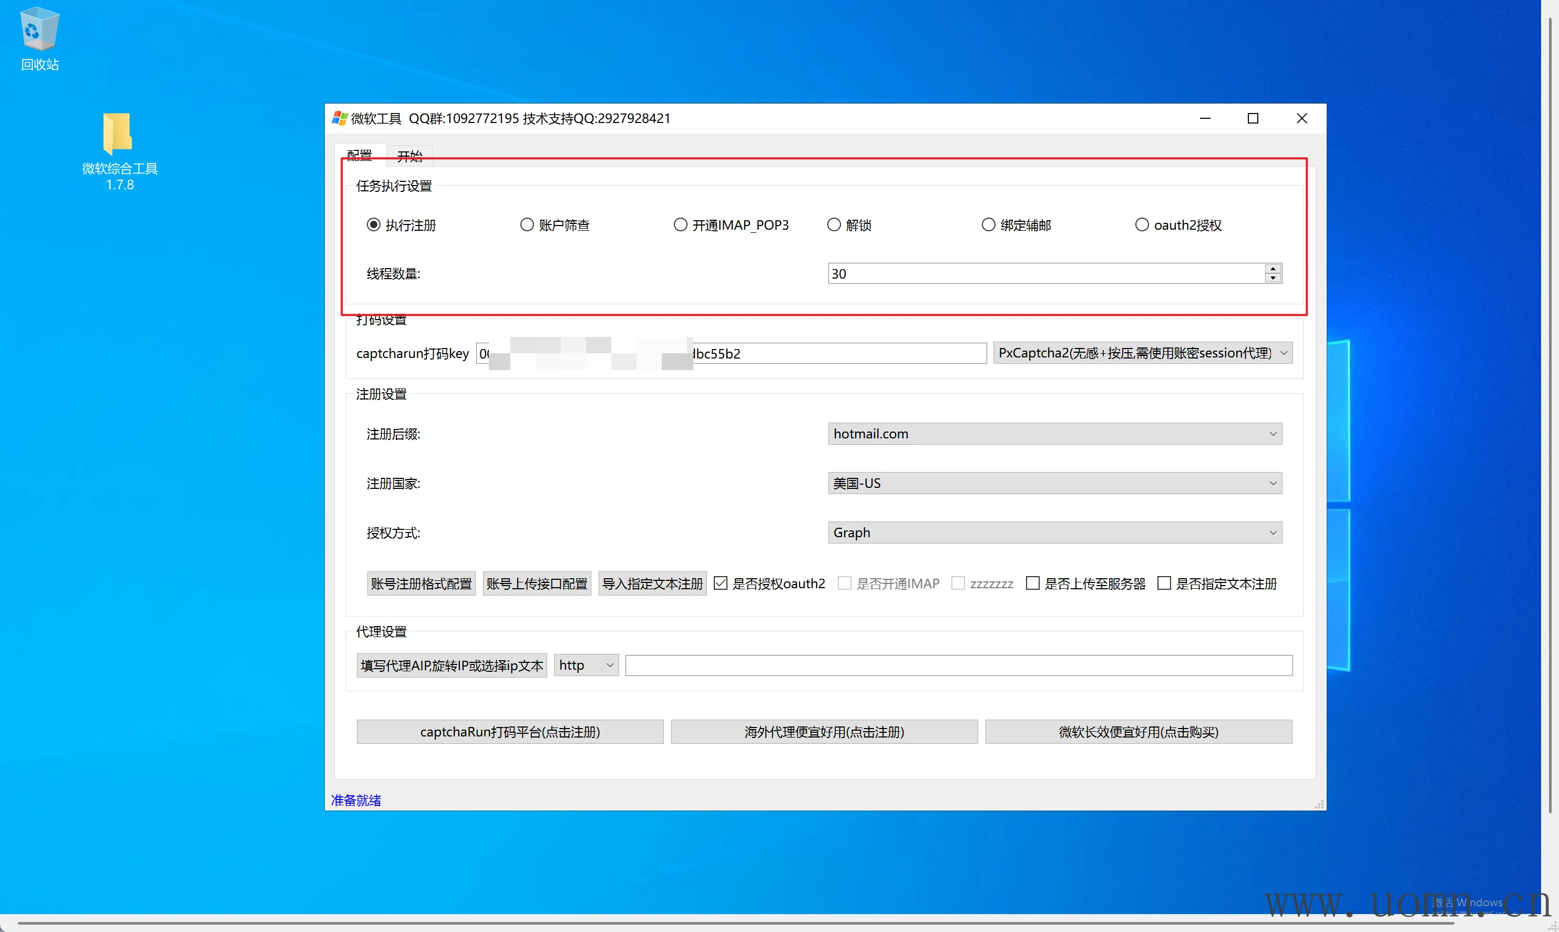
Task: Minimize the 微软工具 window
Action: click(1204, 119)
